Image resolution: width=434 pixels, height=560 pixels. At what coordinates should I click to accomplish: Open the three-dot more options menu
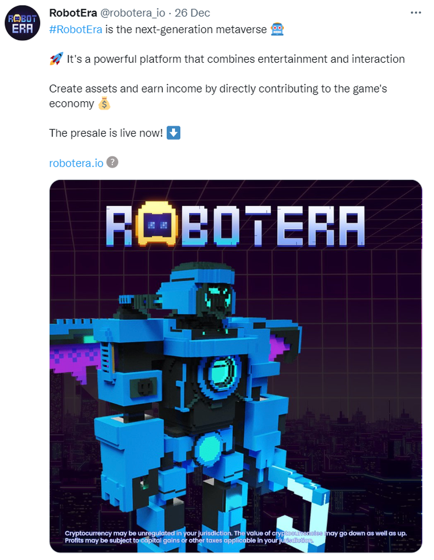(416, 12)
